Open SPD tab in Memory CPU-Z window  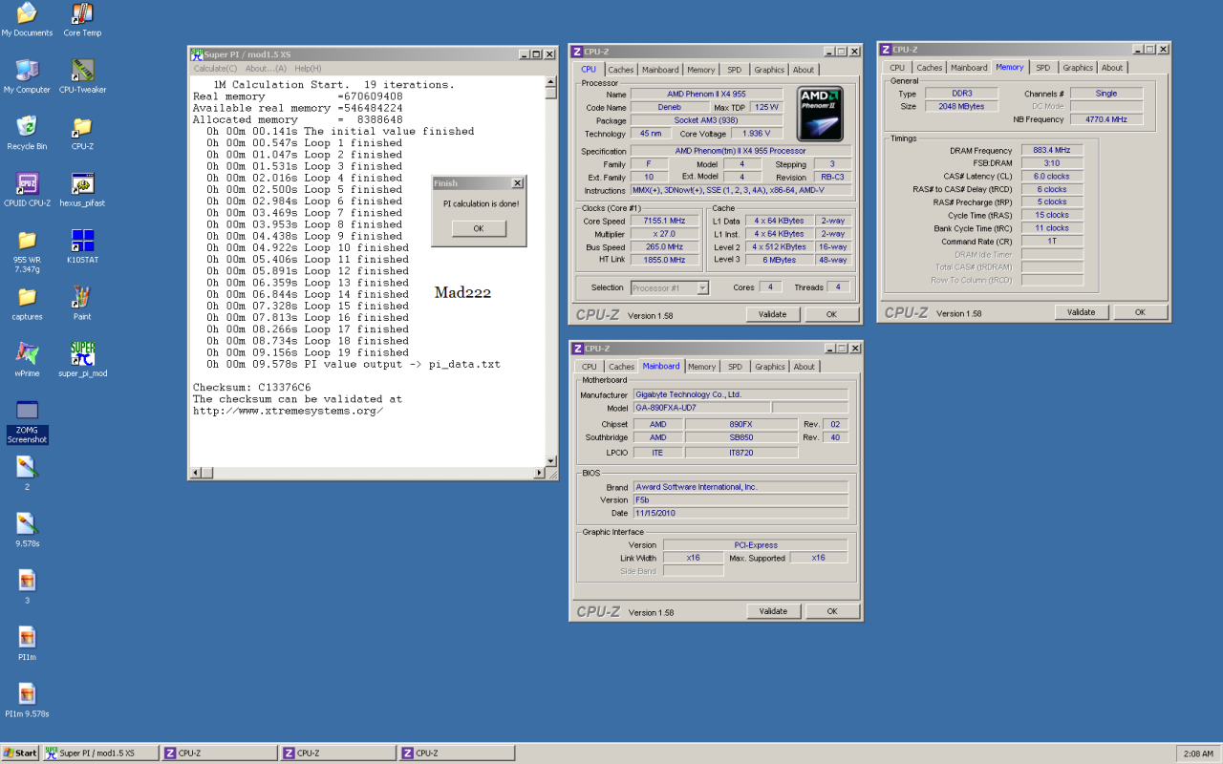pyautogui.click(x=1042, y=68)
